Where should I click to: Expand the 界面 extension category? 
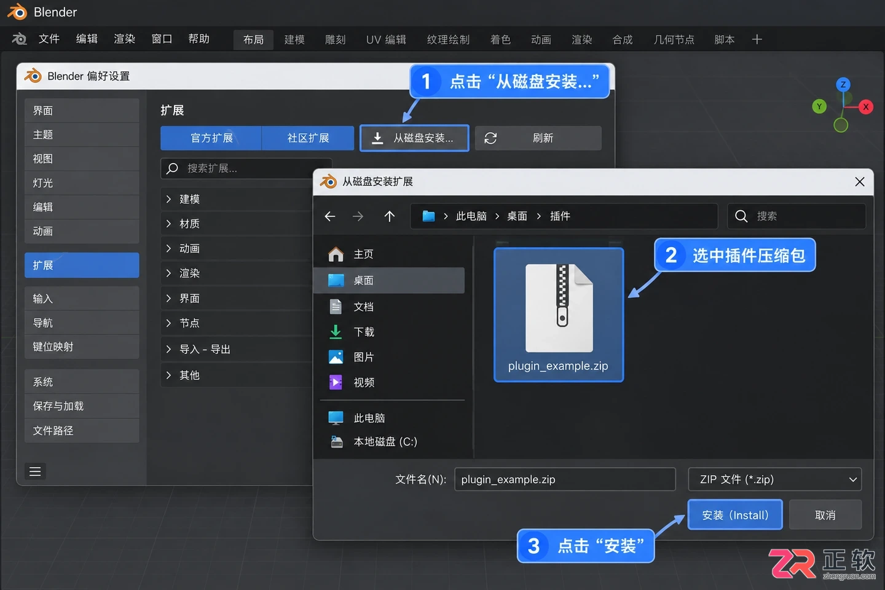point(168,298)
